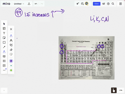Click the Upload tool icon
Viewport: 125px width, 94px height.
point(4,66)
